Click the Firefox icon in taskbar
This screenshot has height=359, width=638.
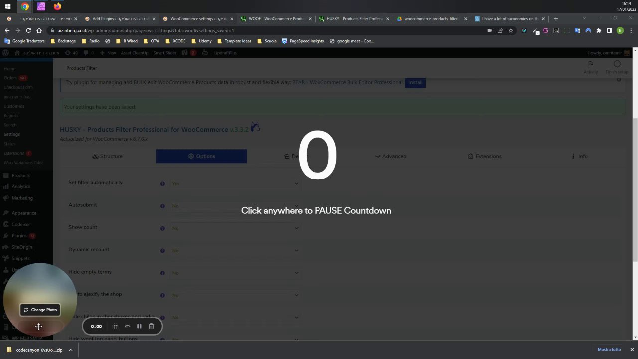[x=58, y=6]
